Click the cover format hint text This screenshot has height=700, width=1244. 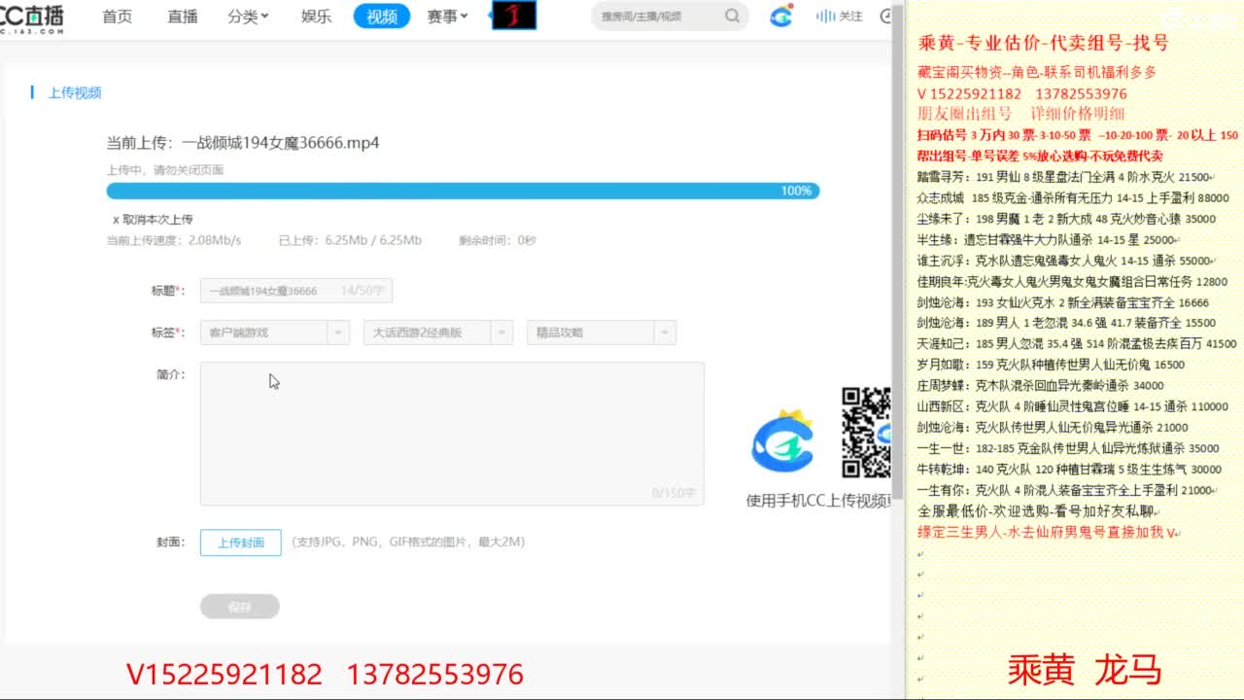point(408,542)
